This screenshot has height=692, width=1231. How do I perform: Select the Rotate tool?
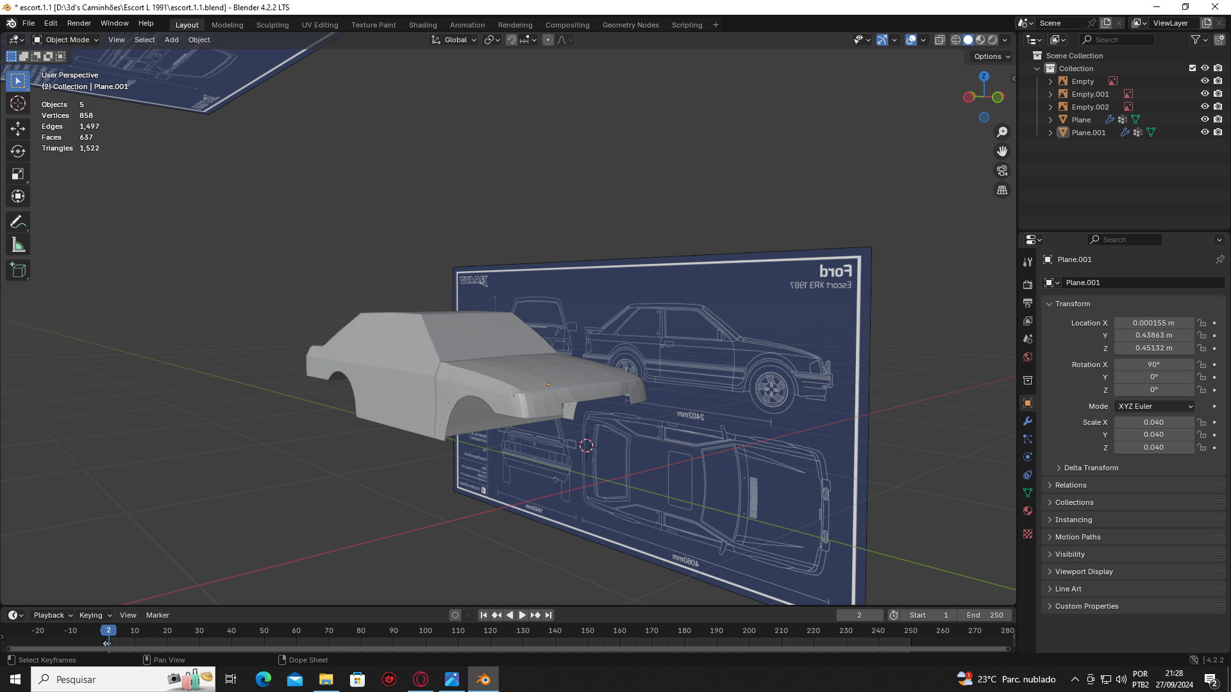[18, 151]
